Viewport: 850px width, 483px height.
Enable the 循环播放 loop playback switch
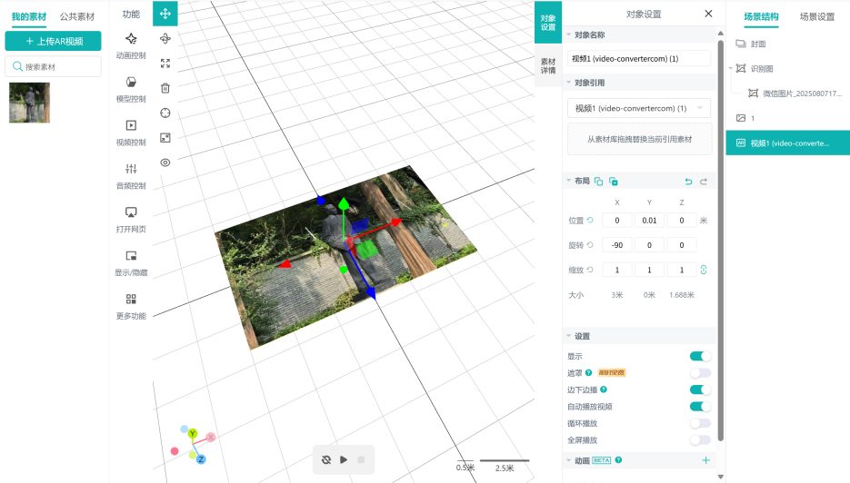click(x=700, y=423)
